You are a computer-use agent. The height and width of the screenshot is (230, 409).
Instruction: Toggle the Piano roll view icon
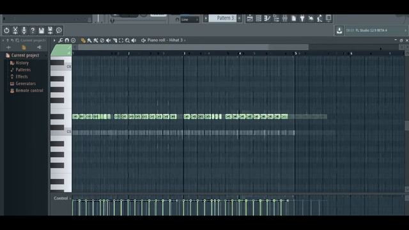(267, 19)
